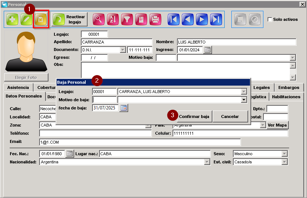Open the Sexo dropdown

click(x=285, y=154)
